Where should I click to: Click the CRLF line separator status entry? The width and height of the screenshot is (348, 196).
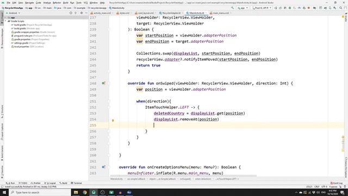316,187
